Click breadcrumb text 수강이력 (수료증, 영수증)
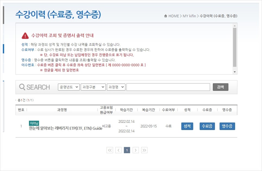This screenshot has width=262, height=171. click(219, 16)
